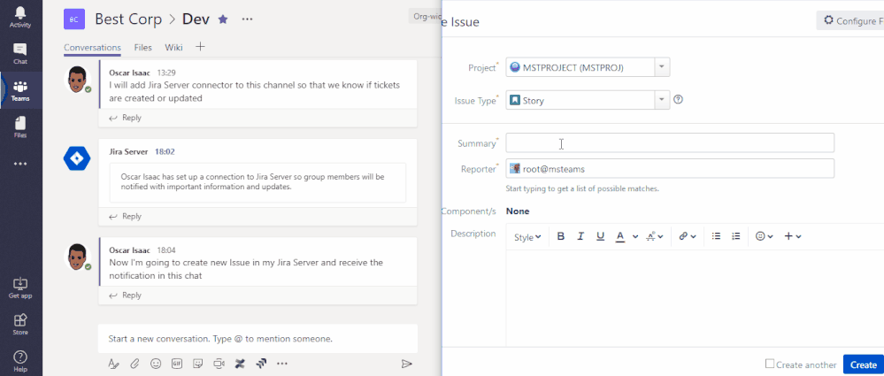Click the Description editor text area
Screen dimensions: 884x376
(x=696, y=298)
